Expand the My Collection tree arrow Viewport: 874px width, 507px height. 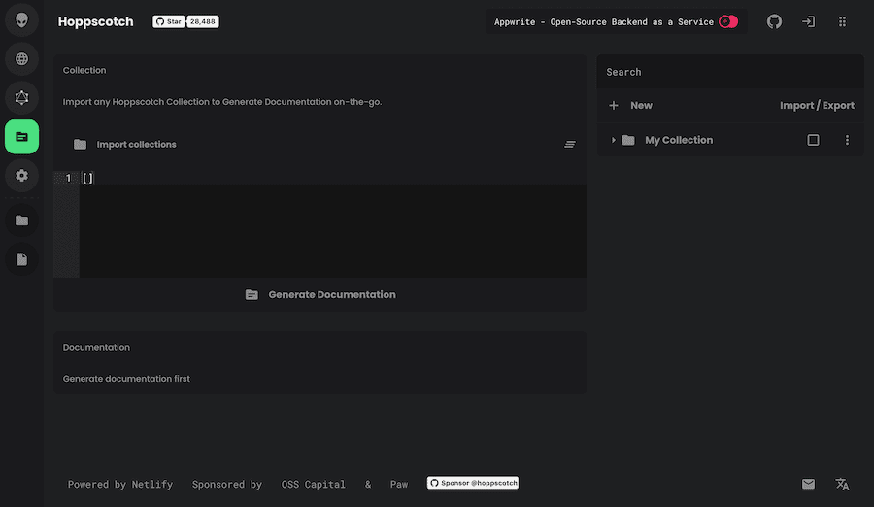614,140
